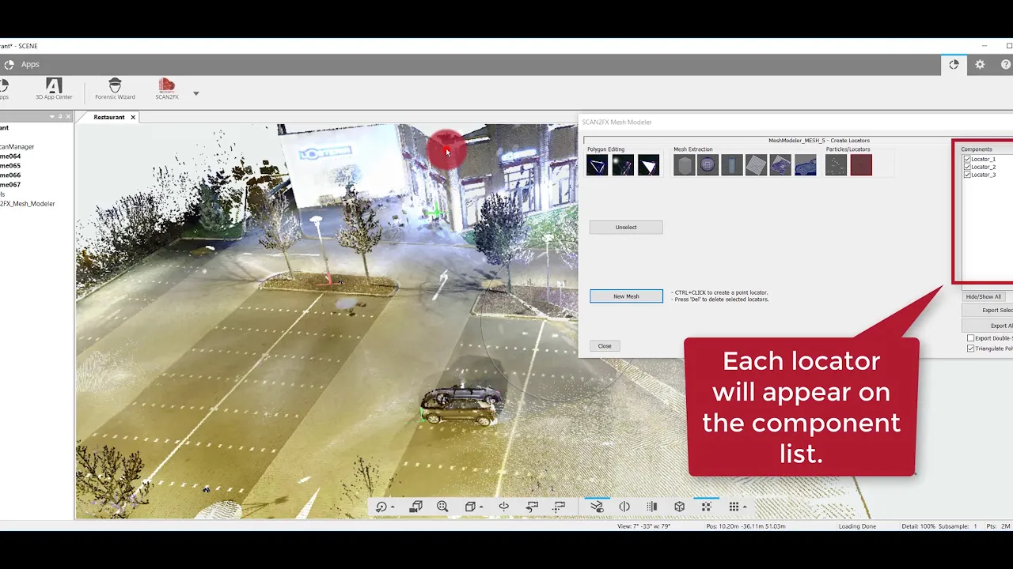Click the Unselect button
The image size is (1013, 569).
626,228
